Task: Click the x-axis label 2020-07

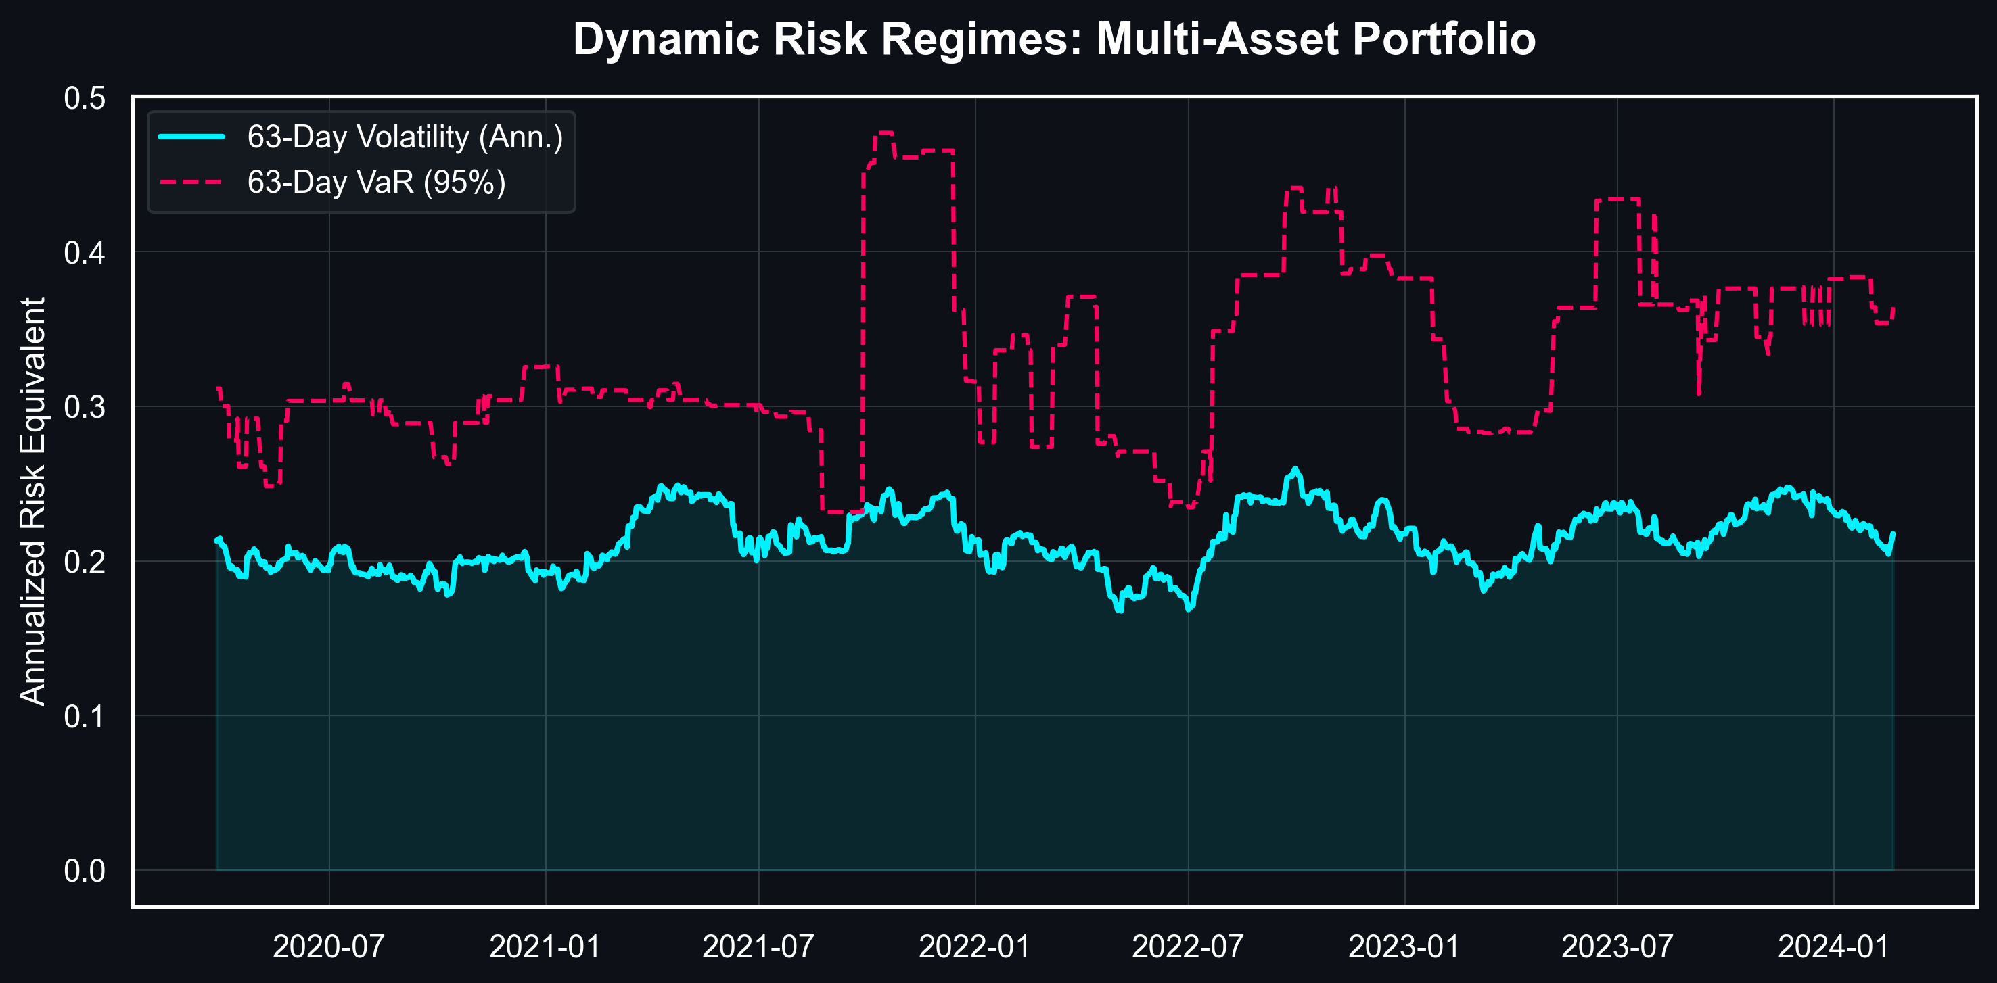Action: (x=329, y=946)
